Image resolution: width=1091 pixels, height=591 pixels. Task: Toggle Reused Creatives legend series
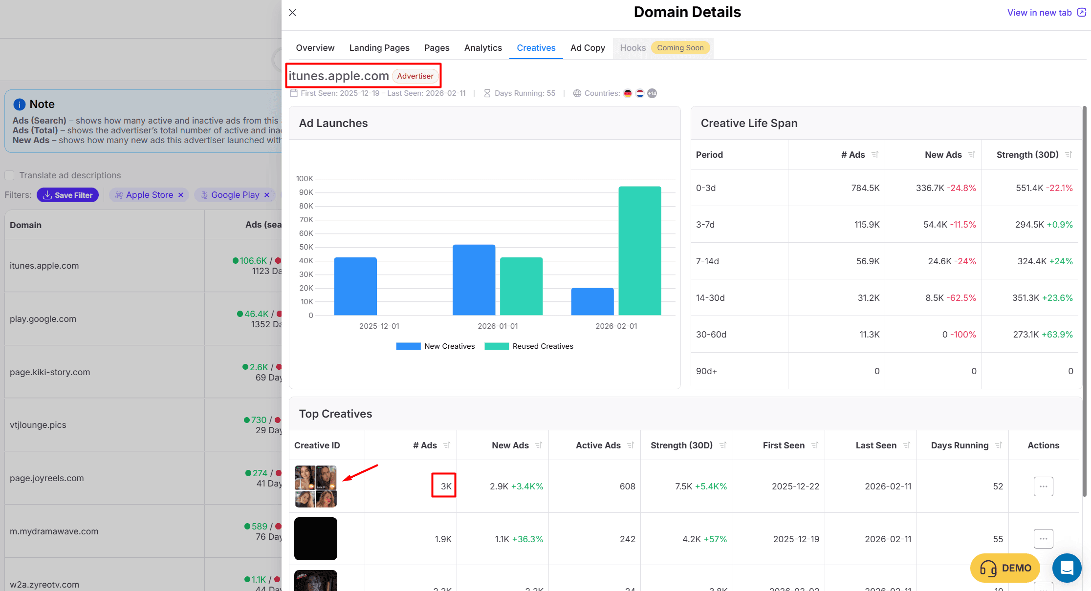[529, 346]
